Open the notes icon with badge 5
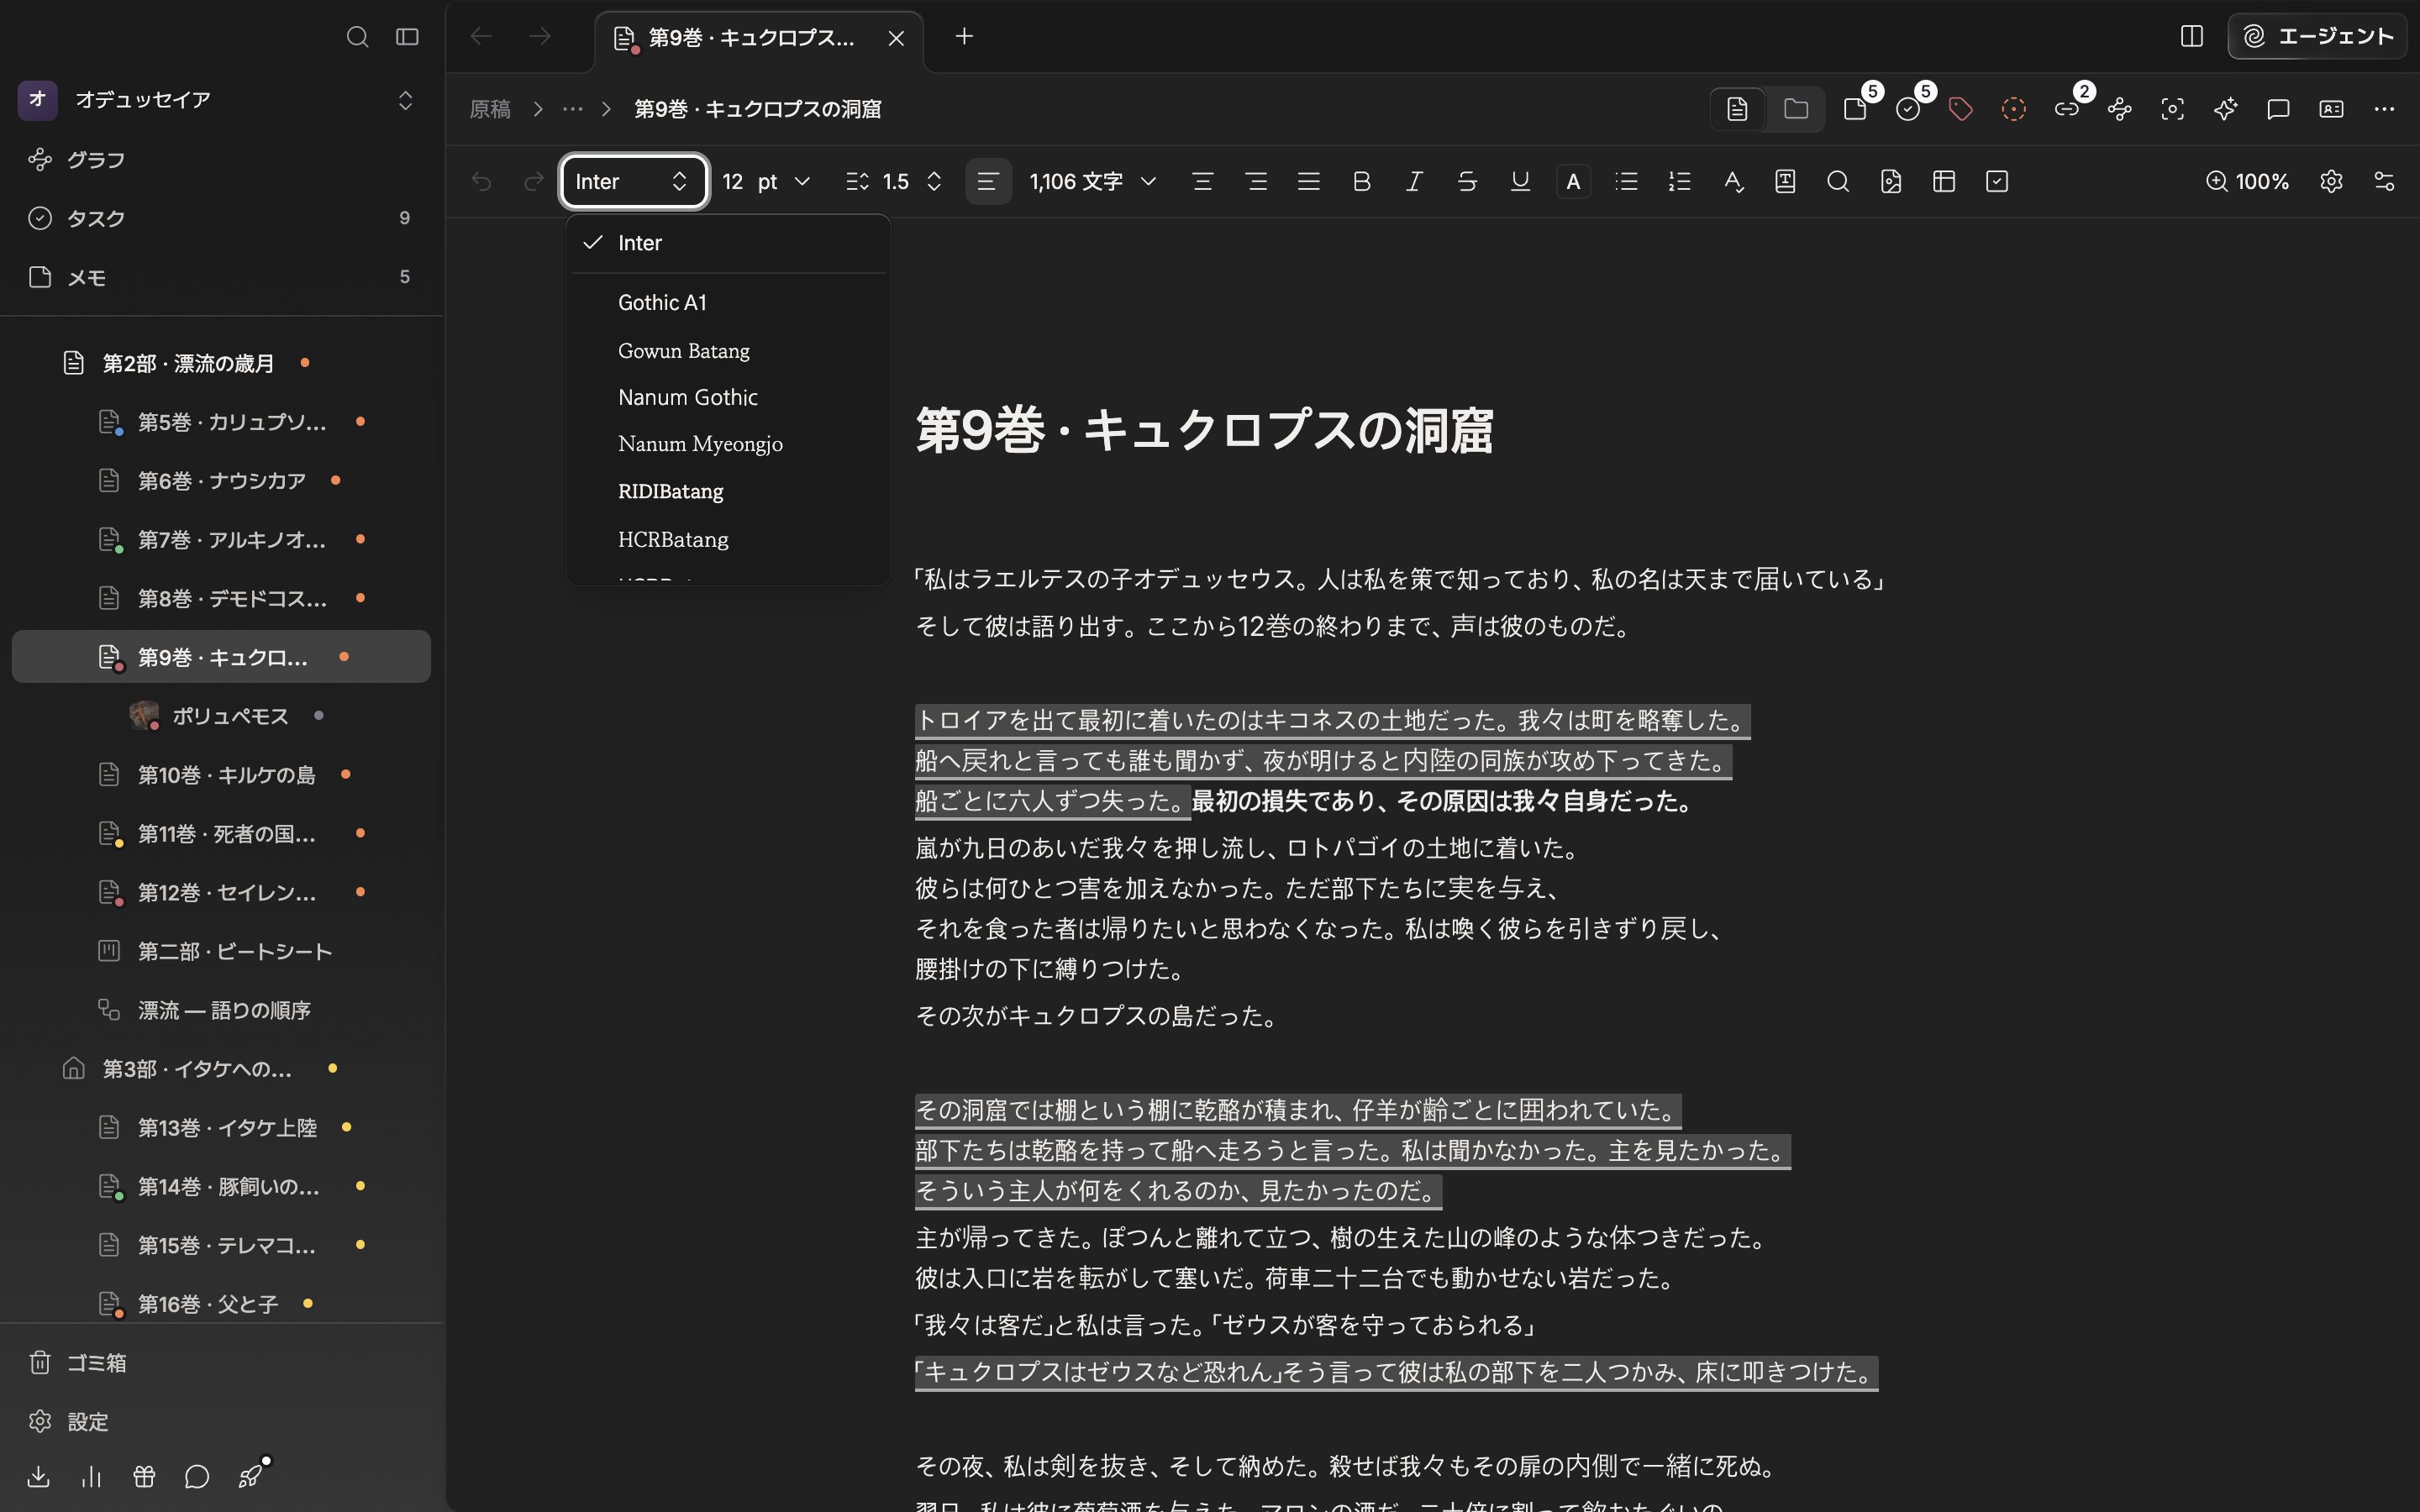 coord(1856,109)
